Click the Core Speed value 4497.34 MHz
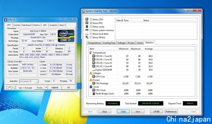This screenshot has height=124, width=212. pyautogui.click(x=28, y=65)
